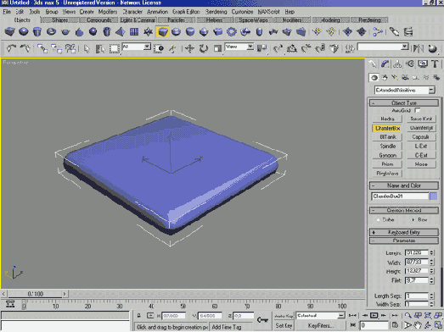Expand the Keyboard Entry rollout
Viewport: 444px width, 332px height.
[404, 232]
